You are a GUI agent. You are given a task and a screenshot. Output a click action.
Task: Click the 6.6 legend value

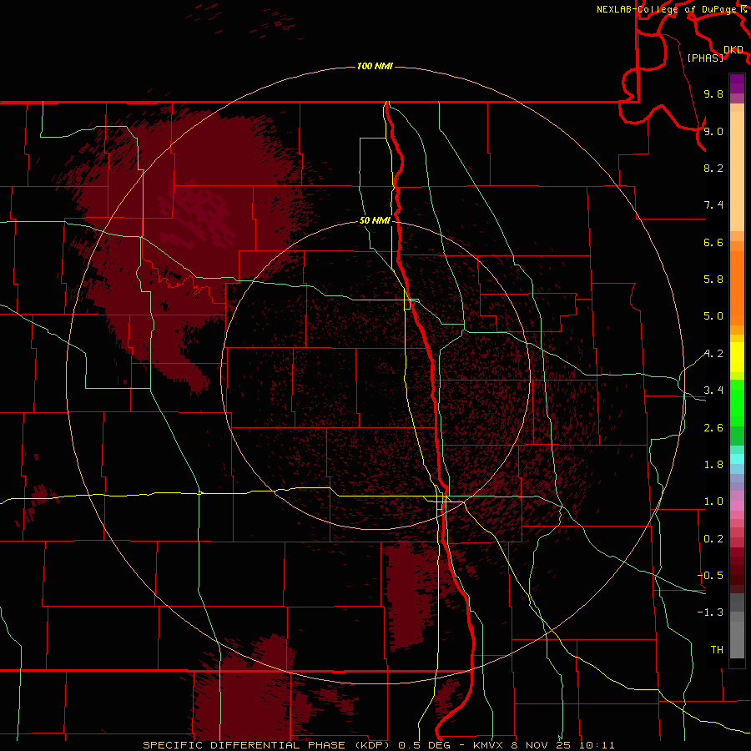tap(713, 242)
